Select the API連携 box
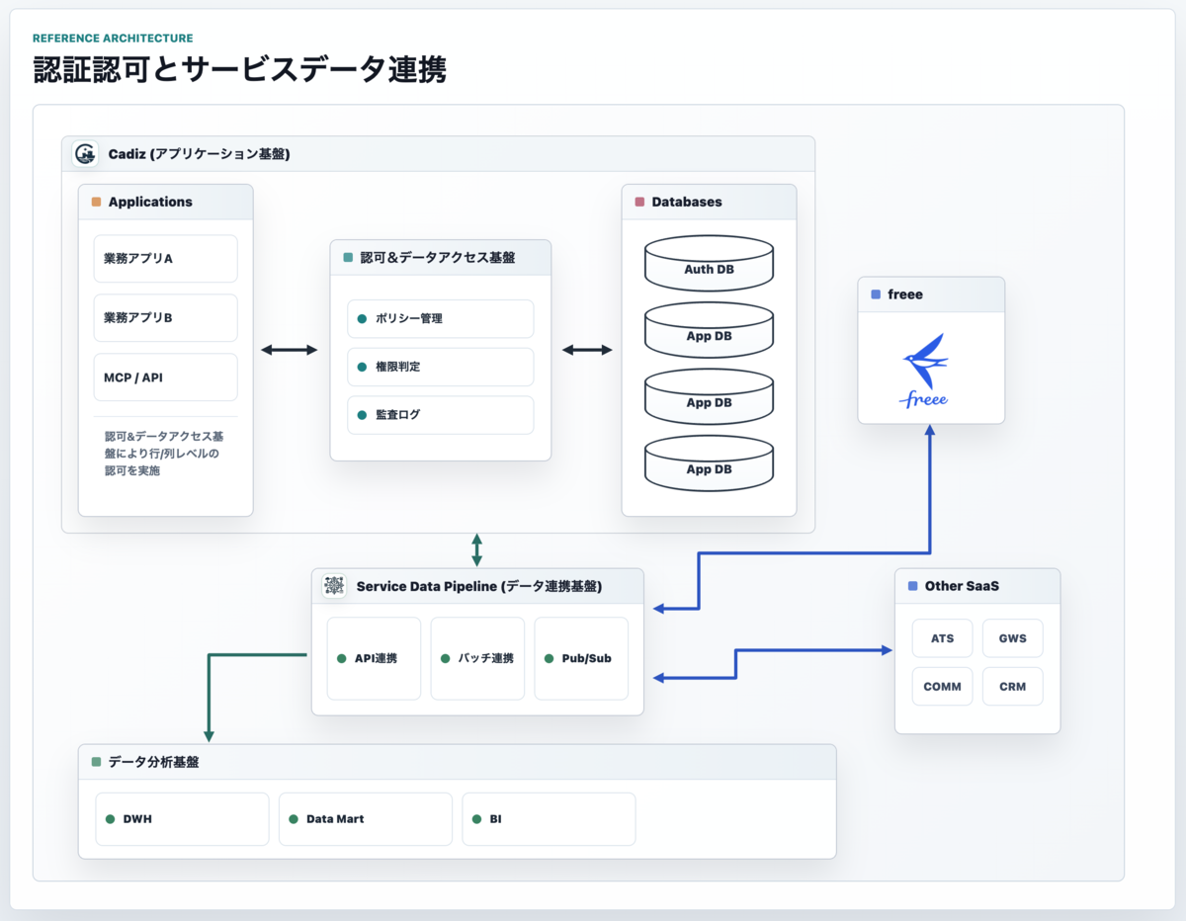The width and height of the screenshot is (1186, 921). coord(374,658)
